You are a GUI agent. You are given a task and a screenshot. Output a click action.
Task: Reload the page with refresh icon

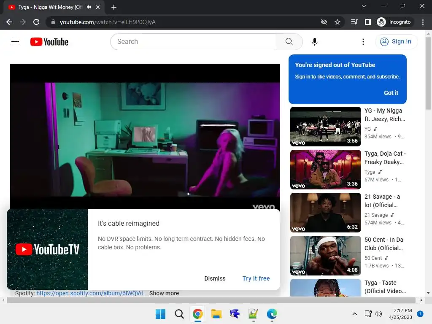36,22
